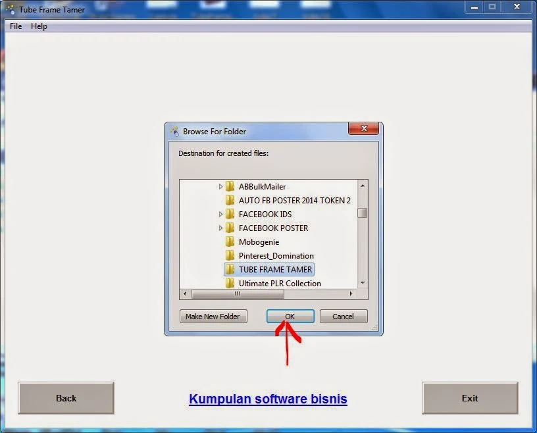Screen dimensions: 537x433
Task: Click horizontal scroll right arrow
Action: pyautogui.click(x=351, y=293)
